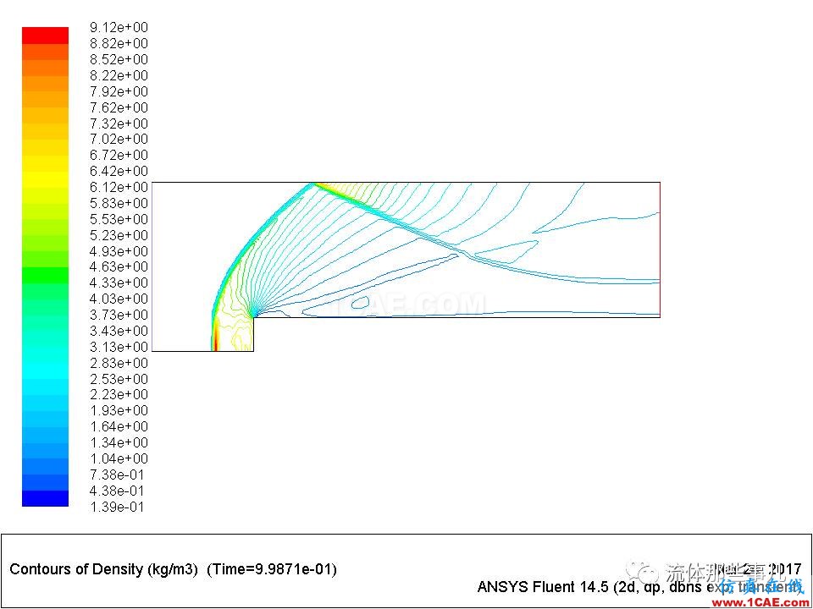The height and width of the screenshot is (609, 813).
Task: Pick the 8.22e+00 legend entry
Action: [x=119, y=75]
